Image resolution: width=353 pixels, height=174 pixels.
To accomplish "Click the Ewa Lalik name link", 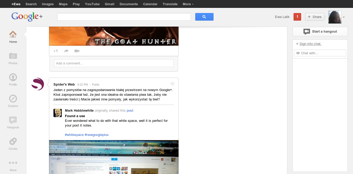I will click(282, 17).
